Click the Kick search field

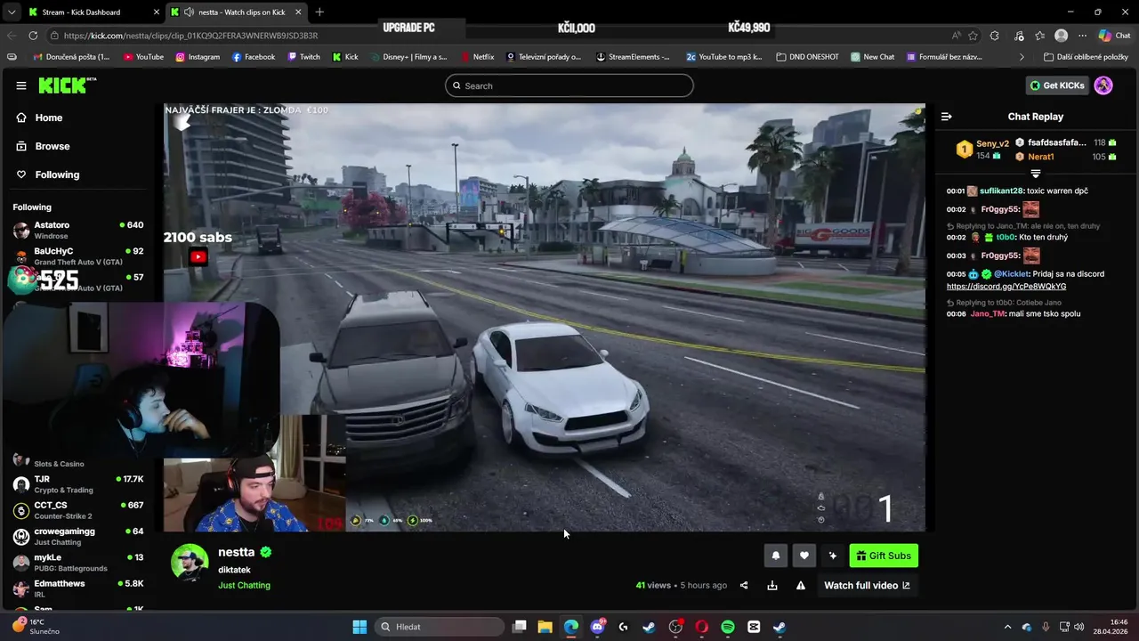569,85
